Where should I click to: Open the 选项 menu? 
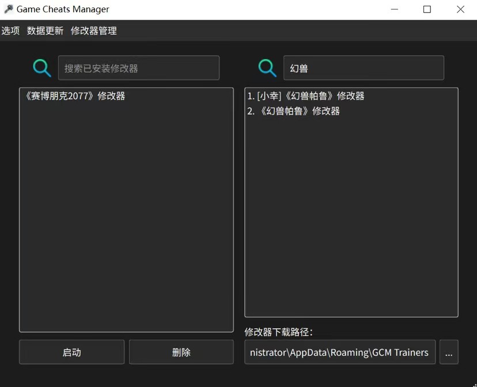(10, 31)
